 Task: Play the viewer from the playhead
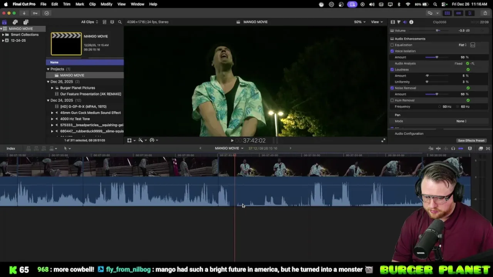232,141
